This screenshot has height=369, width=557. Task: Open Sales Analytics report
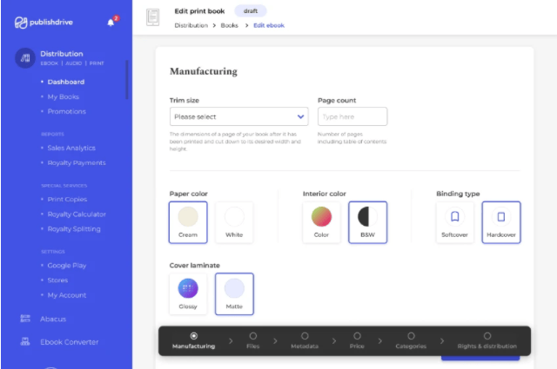point(71,148)
